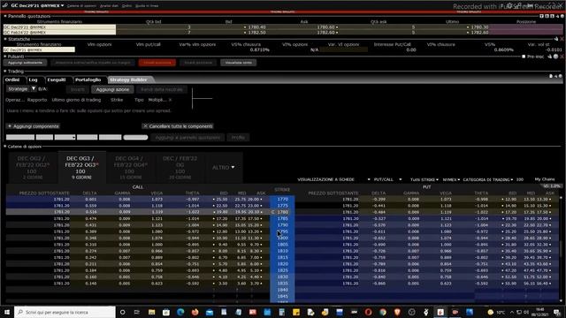Screen dimensions: 566x318
Task: Close the Statistiche panel with its X icon
Action: 562,39
